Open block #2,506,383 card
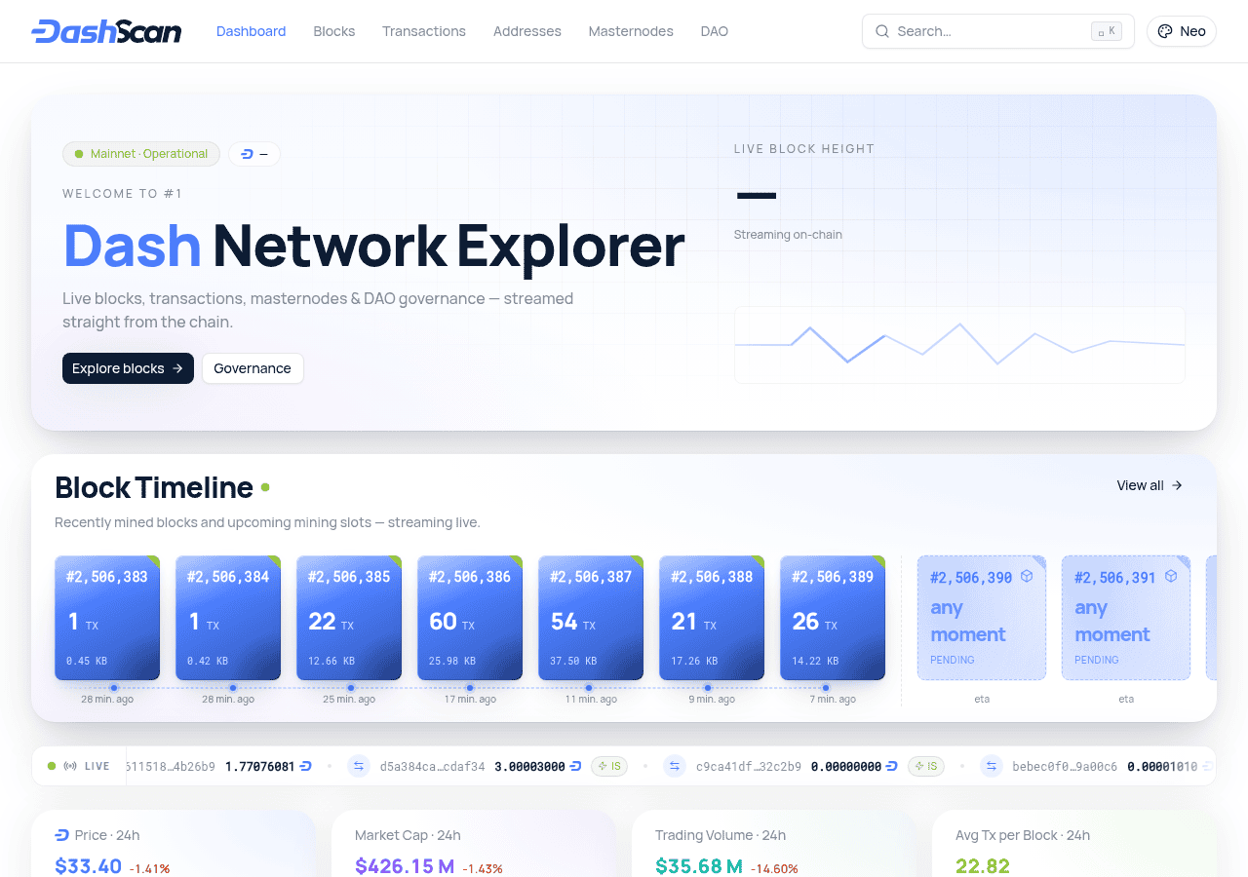Screen dimensions: 1248x877 [x=107, y=618]
